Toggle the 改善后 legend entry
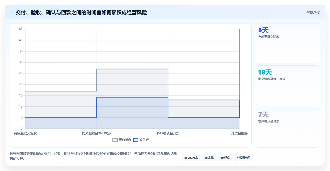 click(x=141, y=140)
